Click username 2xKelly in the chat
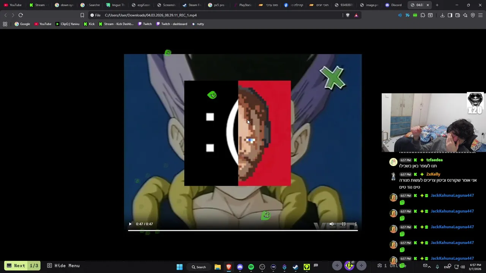Viewport: 486px width, 273px height. [433, 174]
